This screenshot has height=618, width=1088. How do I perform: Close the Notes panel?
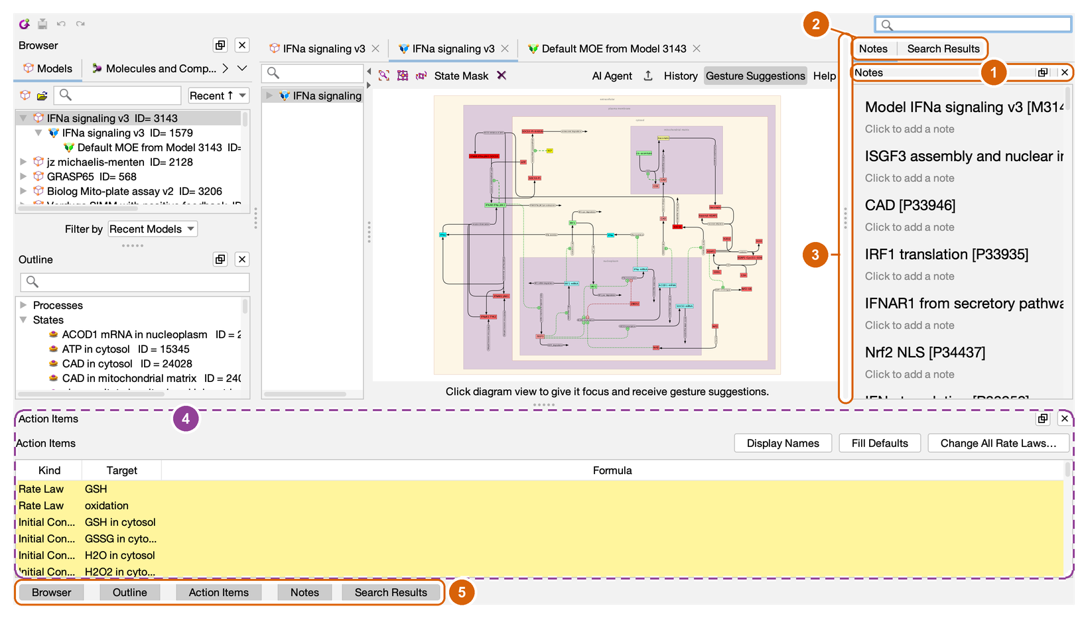(1065, 72)
